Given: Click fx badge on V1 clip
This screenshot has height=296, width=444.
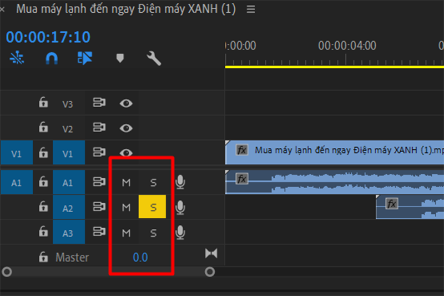Looking at the screenshot, I should click(x=242, y=150).
